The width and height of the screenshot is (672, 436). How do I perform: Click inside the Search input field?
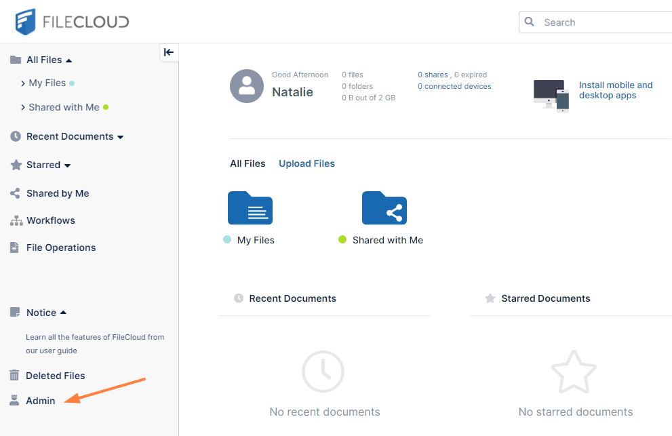pos(604,22)
